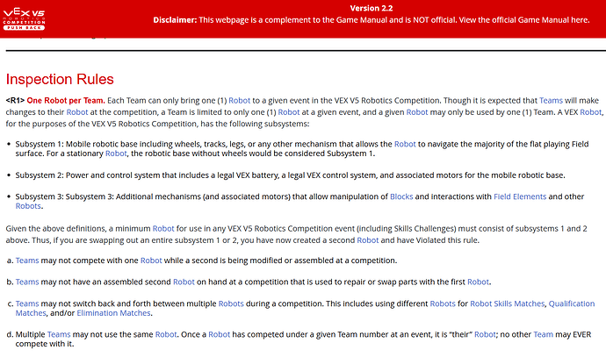Open Robots link after 'and other'
Viewport: 606px width, 357px height.
(28, 206)
